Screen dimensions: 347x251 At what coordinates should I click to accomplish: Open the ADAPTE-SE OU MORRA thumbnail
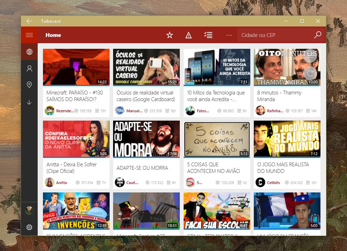[x=146, y=139]
